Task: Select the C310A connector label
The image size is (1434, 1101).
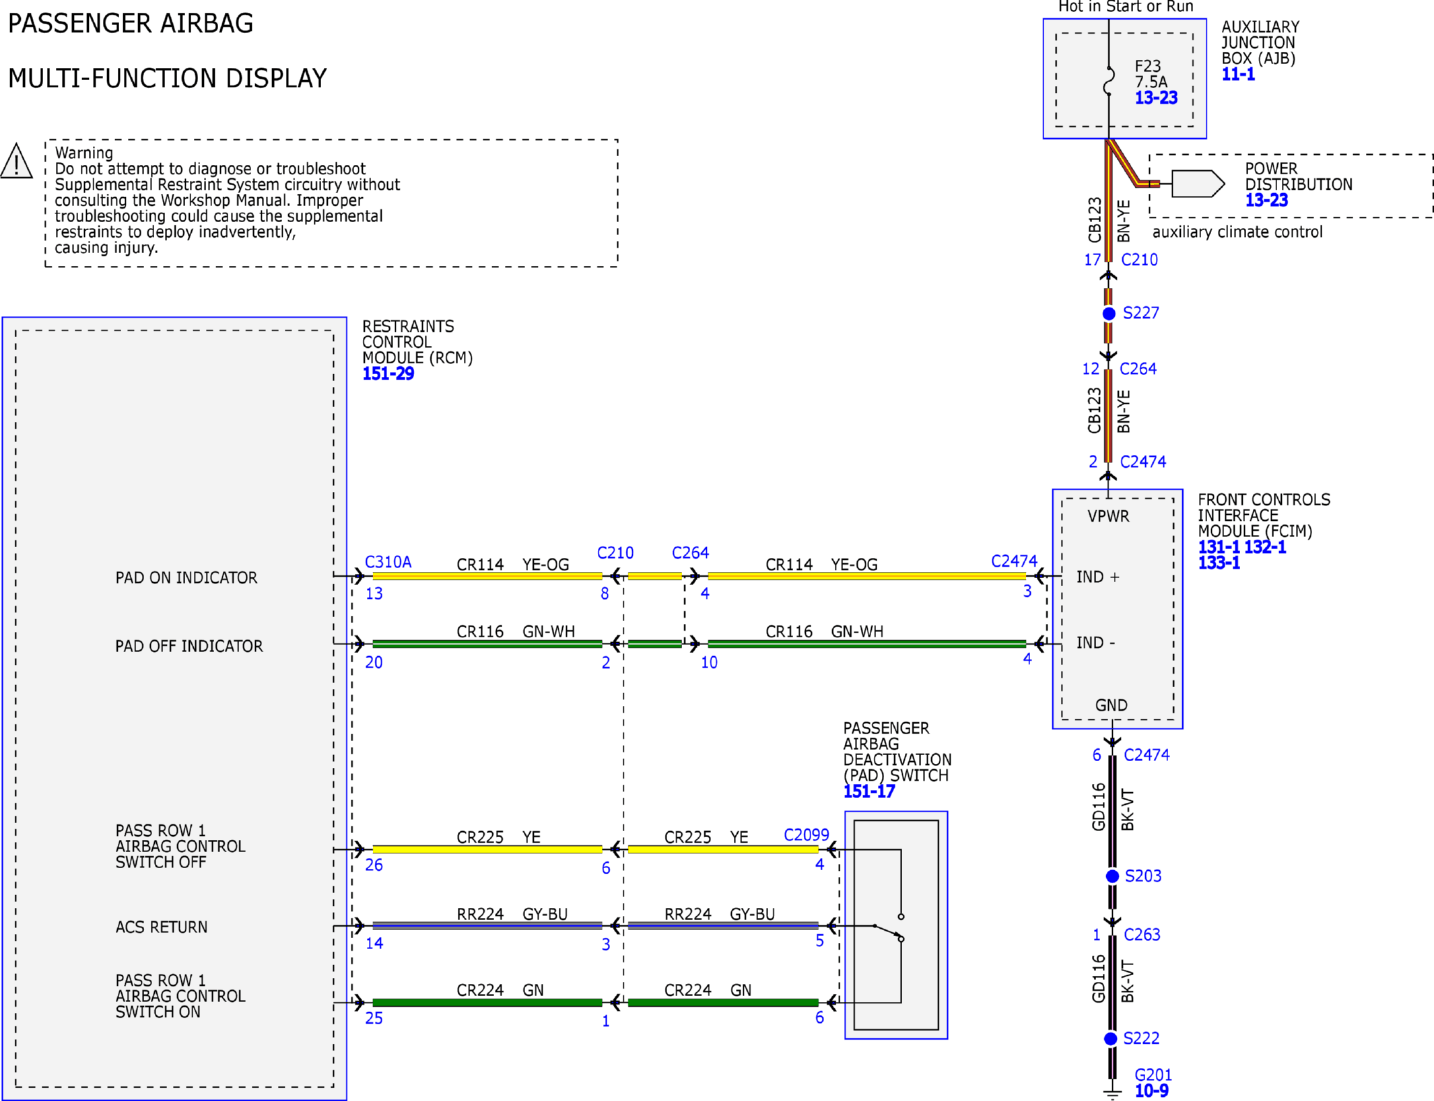Action: [388, 563]
